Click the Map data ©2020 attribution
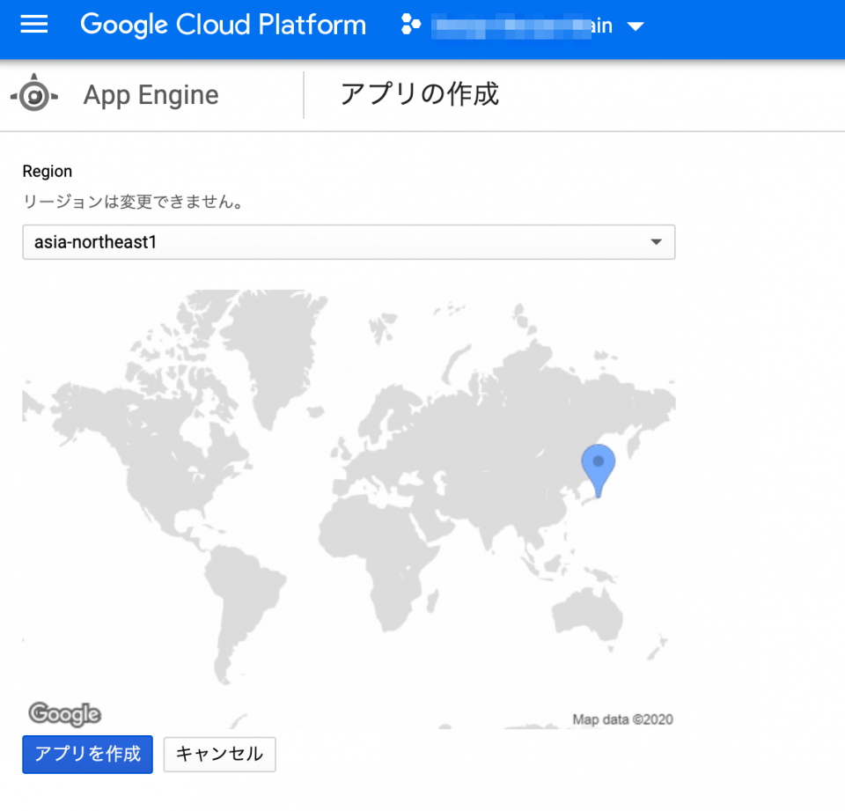 (x=622, y=719)
